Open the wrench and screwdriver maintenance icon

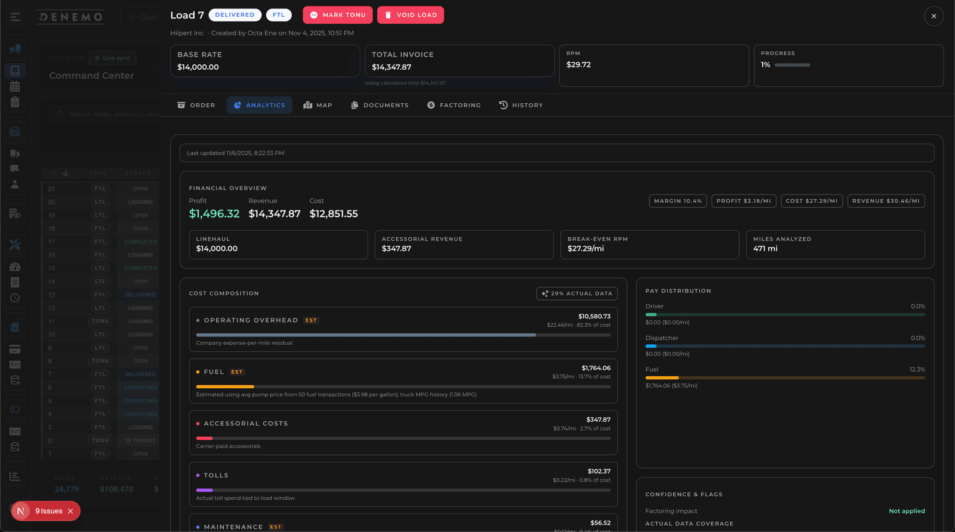coord(15,245)
